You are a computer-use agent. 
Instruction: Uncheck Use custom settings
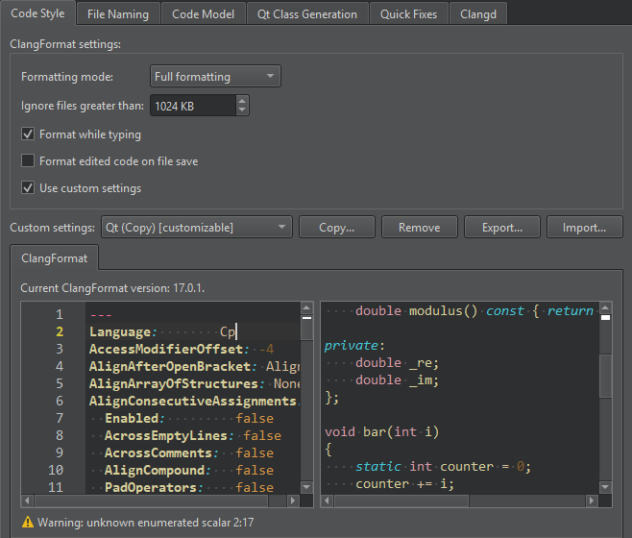28,188
